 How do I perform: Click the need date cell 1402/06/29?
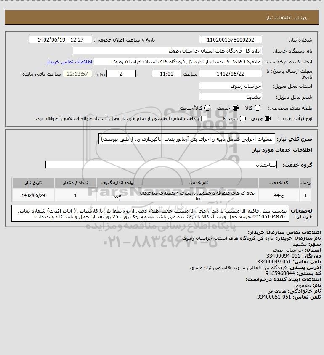point(33,195)
